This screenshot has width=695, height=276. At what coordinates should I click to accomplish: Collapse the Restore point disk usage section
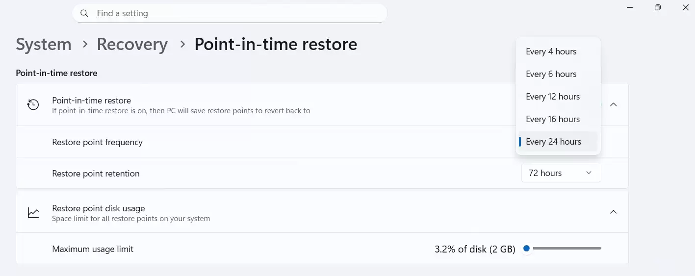pyautogui.click(x=613, y=212)
